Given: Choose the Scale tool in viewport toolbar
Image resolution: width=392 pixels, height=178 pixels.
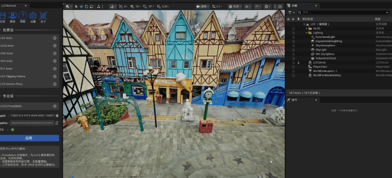Looking at the screenshot, I should 92,6.
